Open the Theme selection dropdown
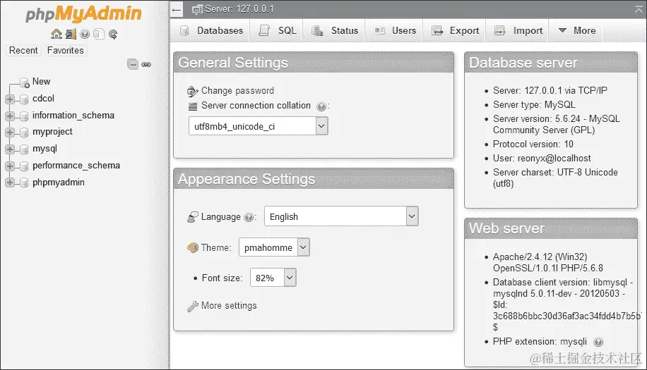 [x=275, y=247]
